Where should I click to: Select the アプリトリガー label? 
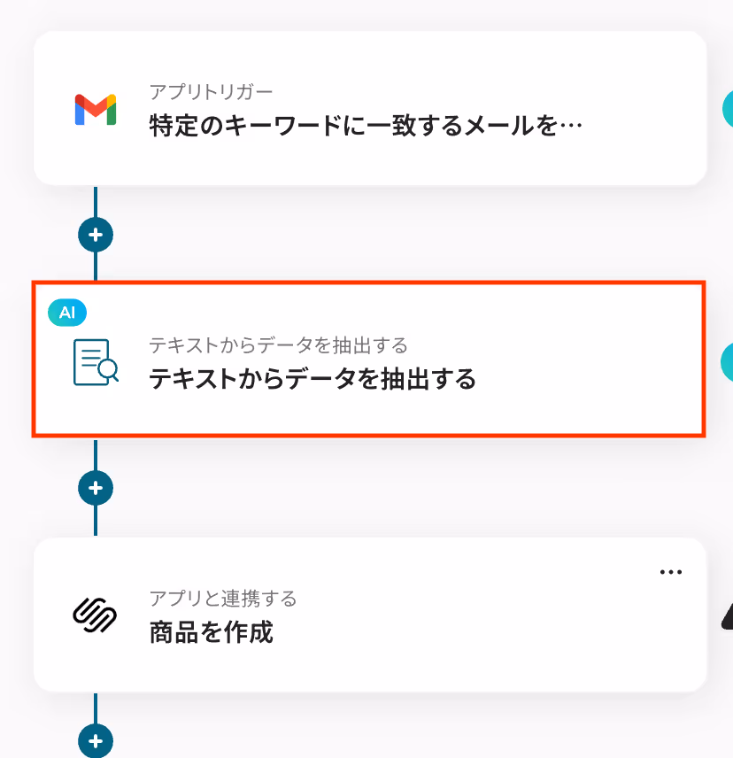click(212, 92)
